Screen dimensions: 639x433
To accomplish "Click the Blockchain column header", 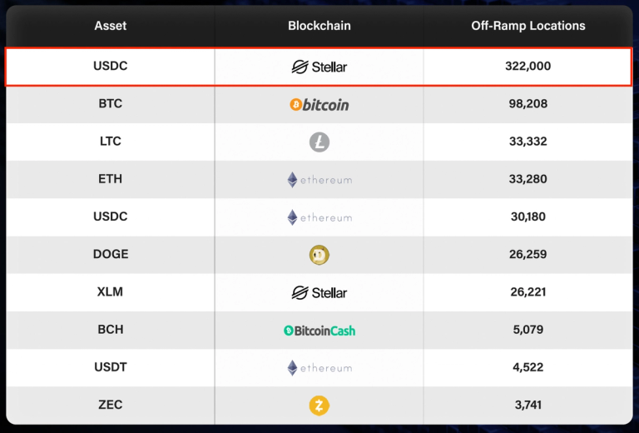I will pyautogui.click(x=319, y=26).
